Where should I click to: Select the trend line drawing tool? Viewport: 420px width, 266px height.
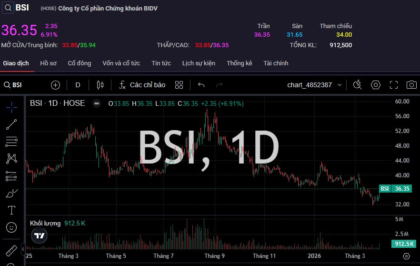tap(11, 124)
